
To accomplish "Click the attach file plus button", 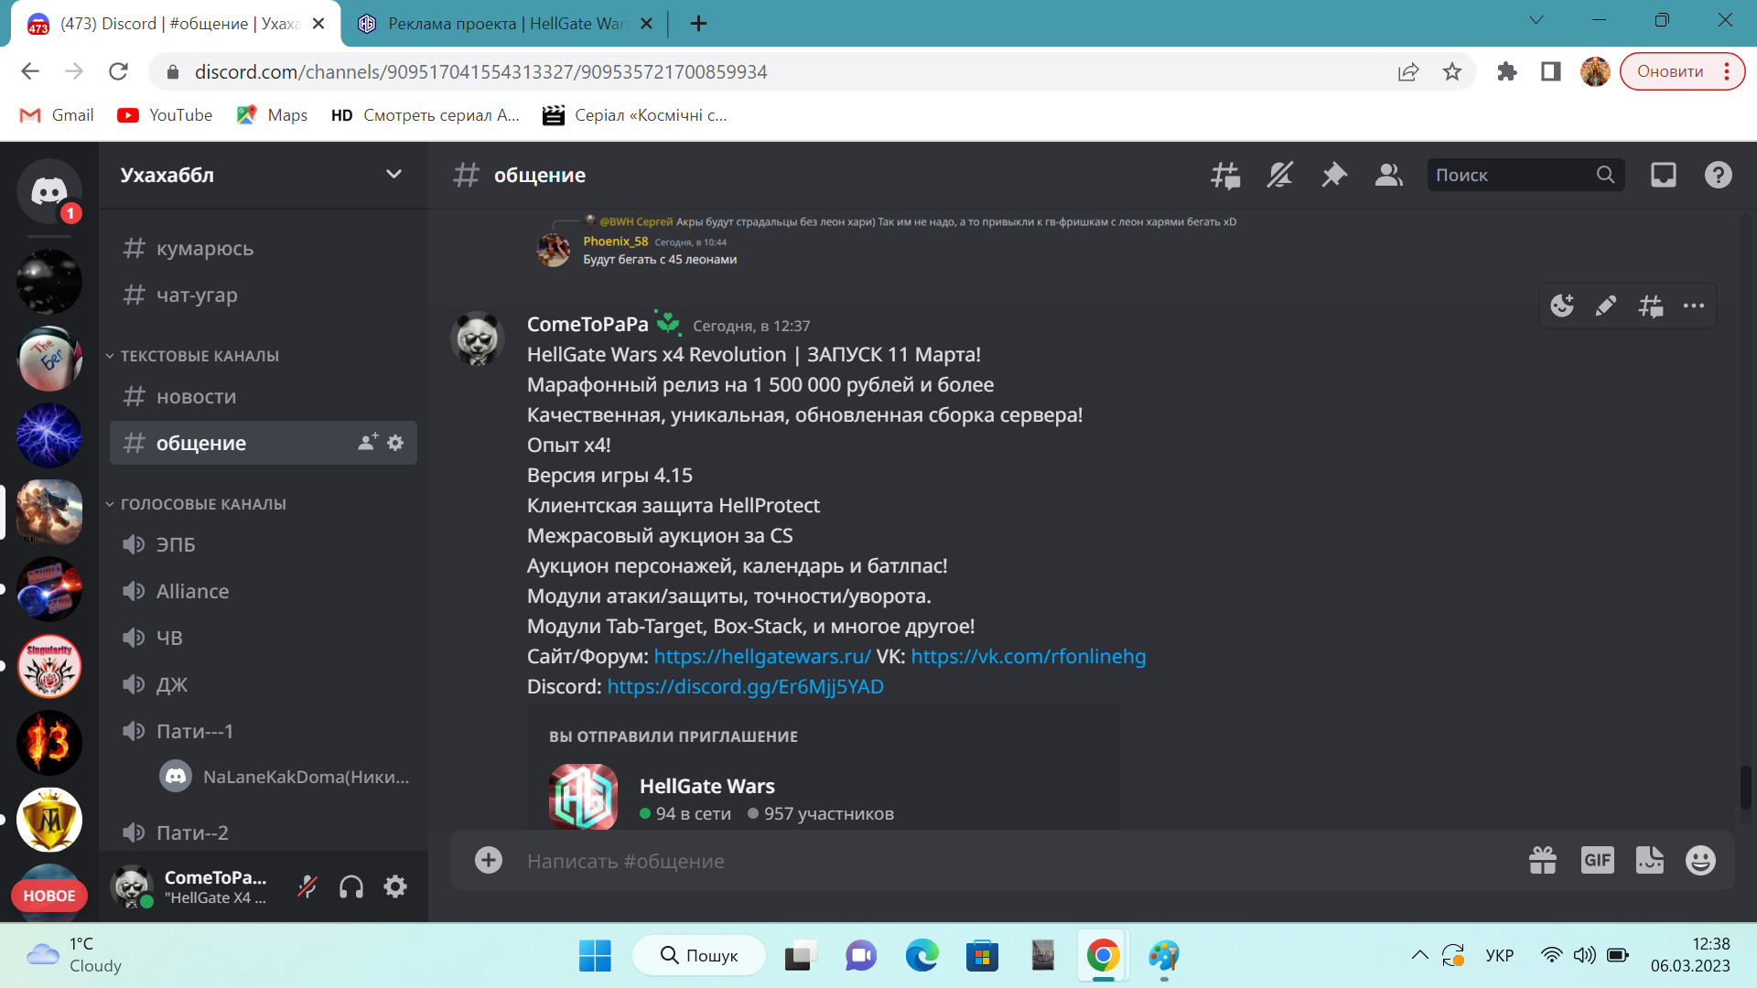I will (489, 860).
